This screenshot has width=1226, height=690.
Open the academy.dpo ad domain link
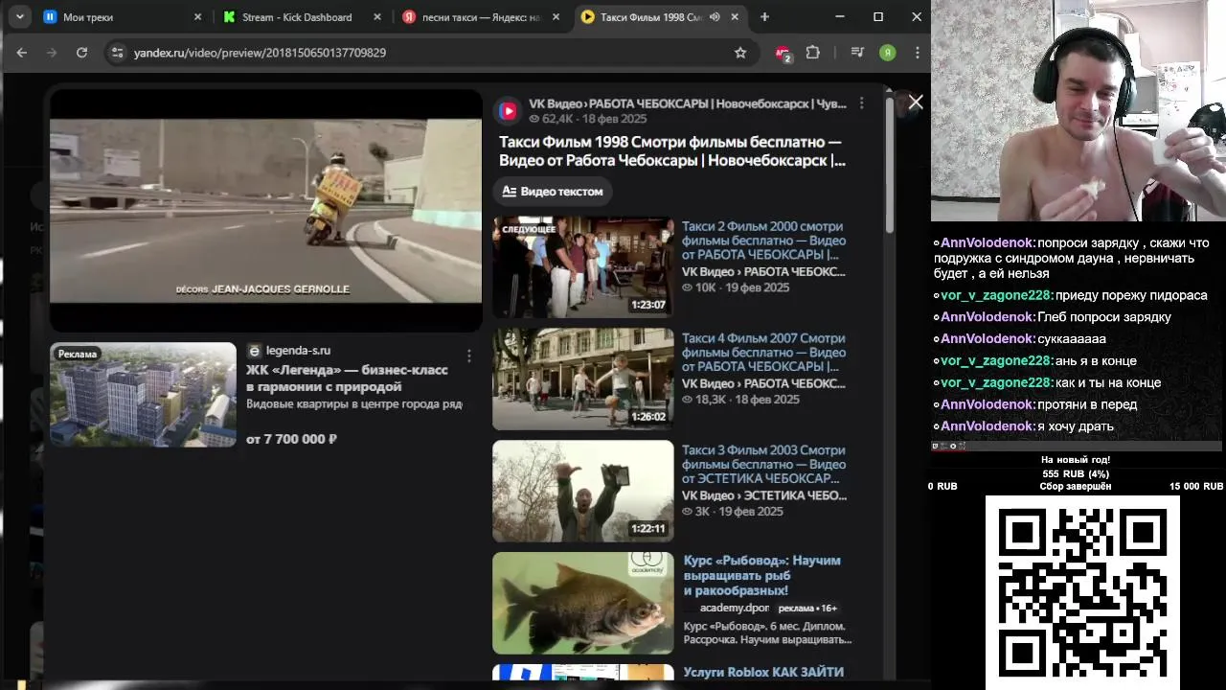coord(734,608)
